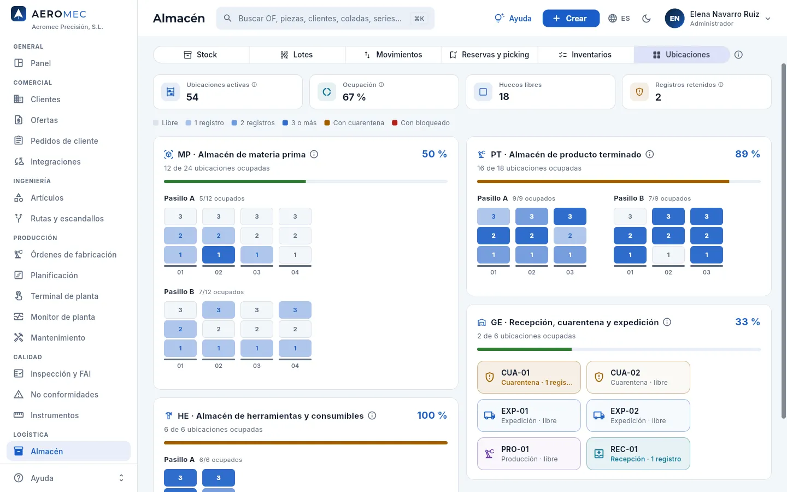Screen dimensions: 787x492
Task: Select PRO-01 production location card
Action: pyautogui.click(x=529, y=454)
